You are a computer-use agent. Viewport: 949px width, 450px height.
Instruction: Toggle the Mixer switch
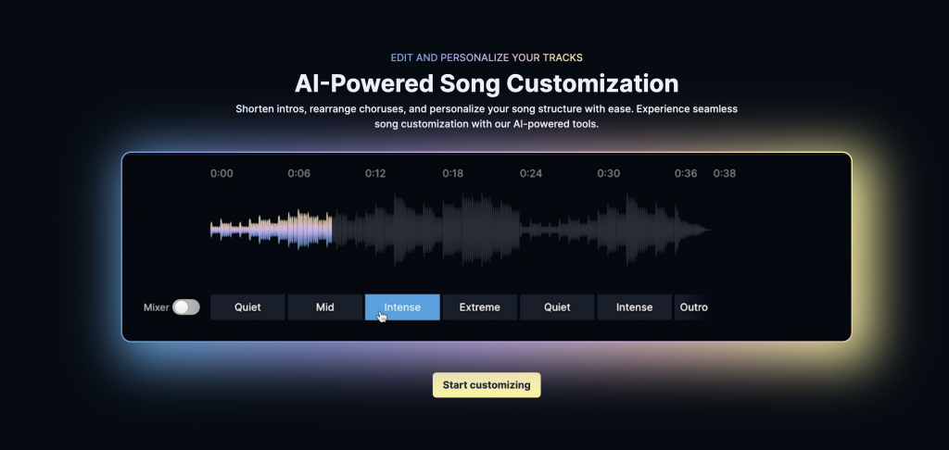[x=185, y=307]
